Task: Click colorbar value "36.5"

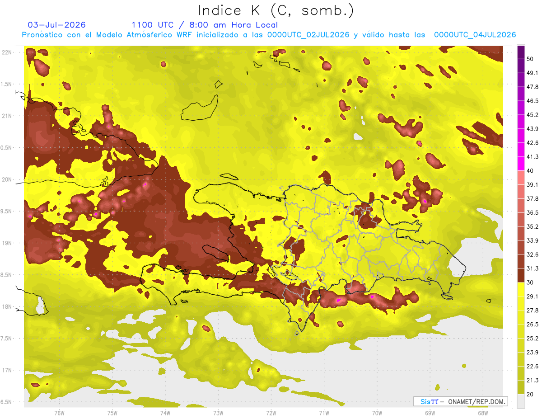Action: point(533,212)
